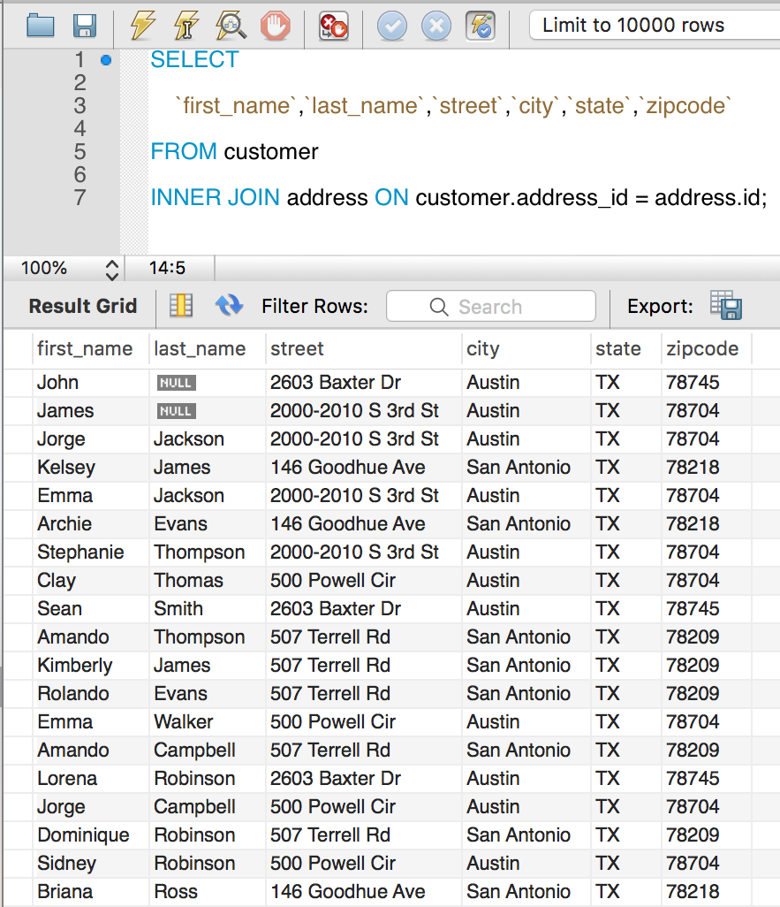Place cursor on INNER JOIN in line 7
Viewport: 780px width, 907px height.
click(x=215, y=198)
